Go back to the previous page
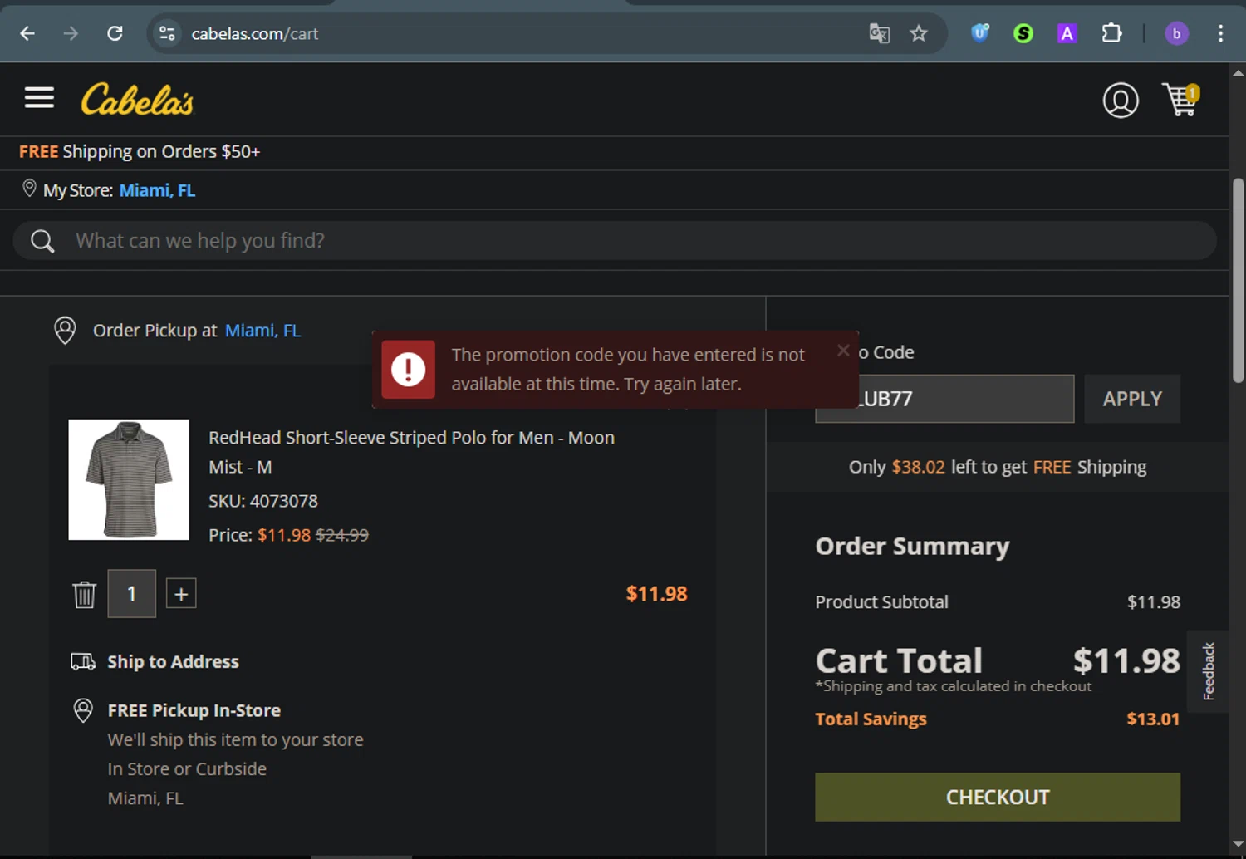The width and height of the screenshot is (1246, 859). point(27,33)
